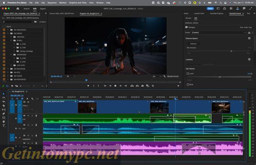Select the Rectangle tool
Viewport: 256px width, 165px height.
pos(4,117)
